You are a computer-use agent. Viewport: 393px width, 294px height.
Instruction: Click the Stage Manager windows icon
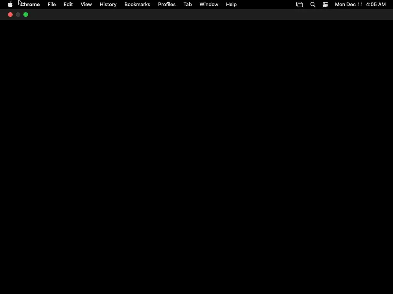coord(299,5)
